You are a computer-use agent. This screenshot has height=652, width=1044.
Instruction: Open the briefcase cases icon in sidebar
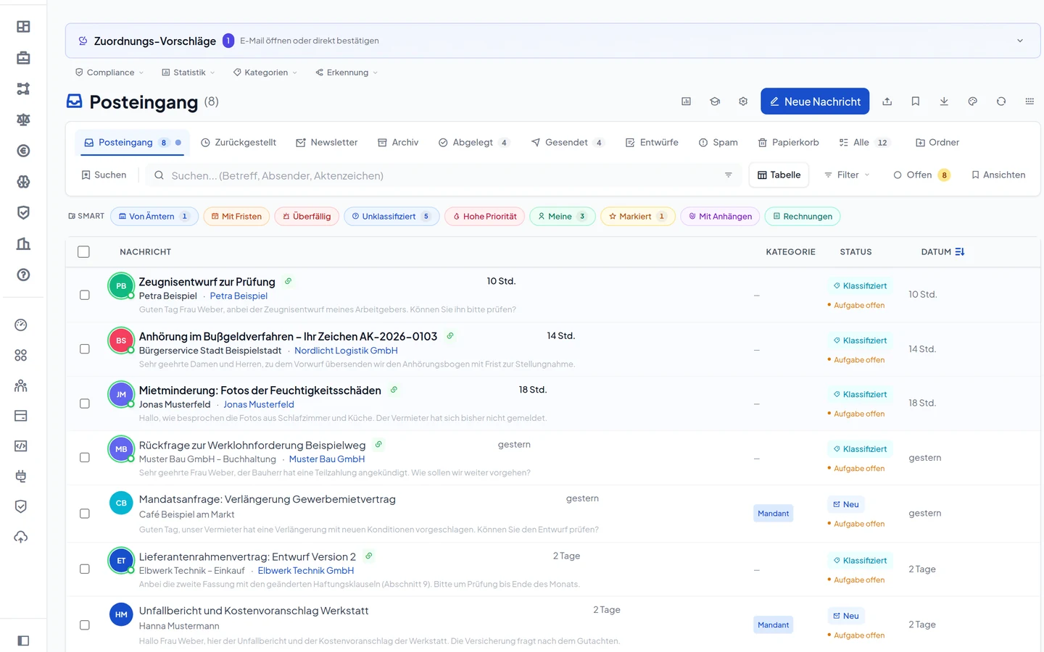pyautogui.click(x=23, y=58)
